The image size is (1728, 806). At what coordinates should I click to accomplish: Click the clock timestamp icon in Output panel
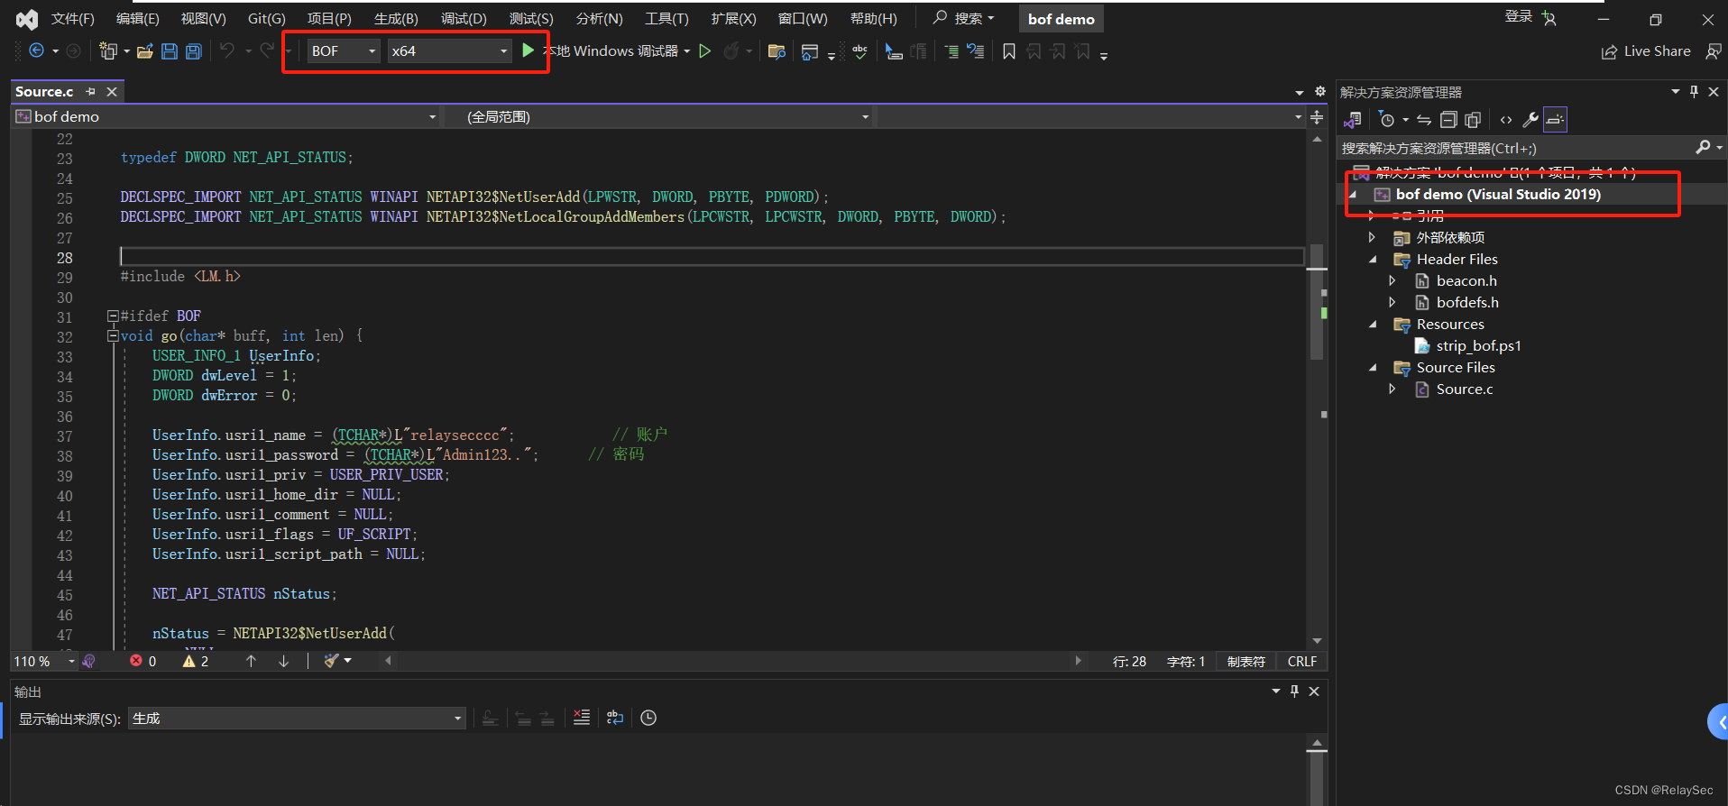click(x=648, y=718)
